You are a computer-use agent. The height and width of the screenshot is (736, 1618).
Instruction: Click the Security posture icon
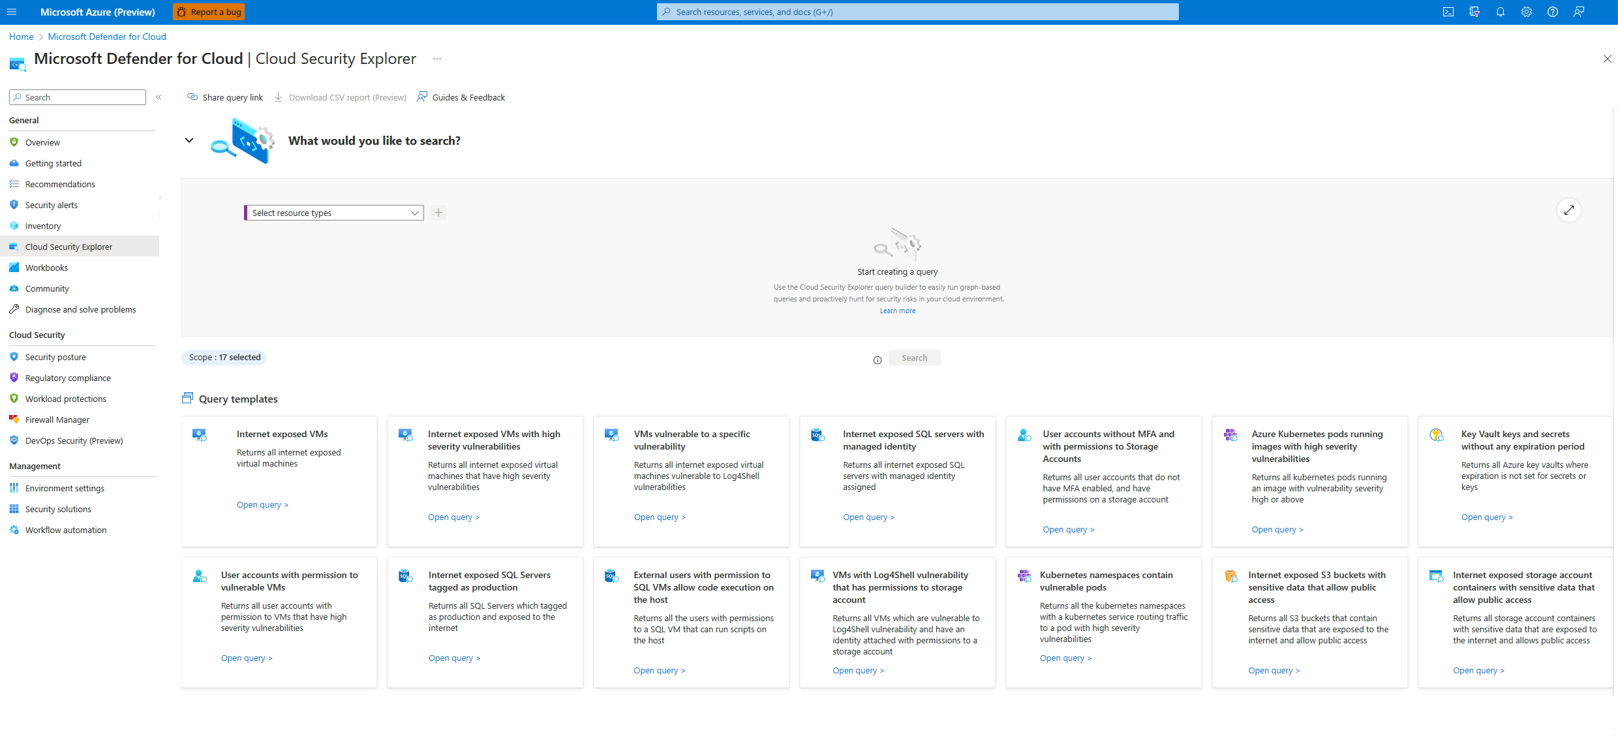[14, 356]
